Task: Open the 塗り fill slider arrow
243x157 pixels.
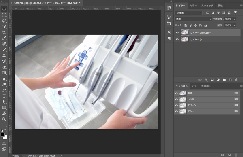Action: tap(235, 25)
